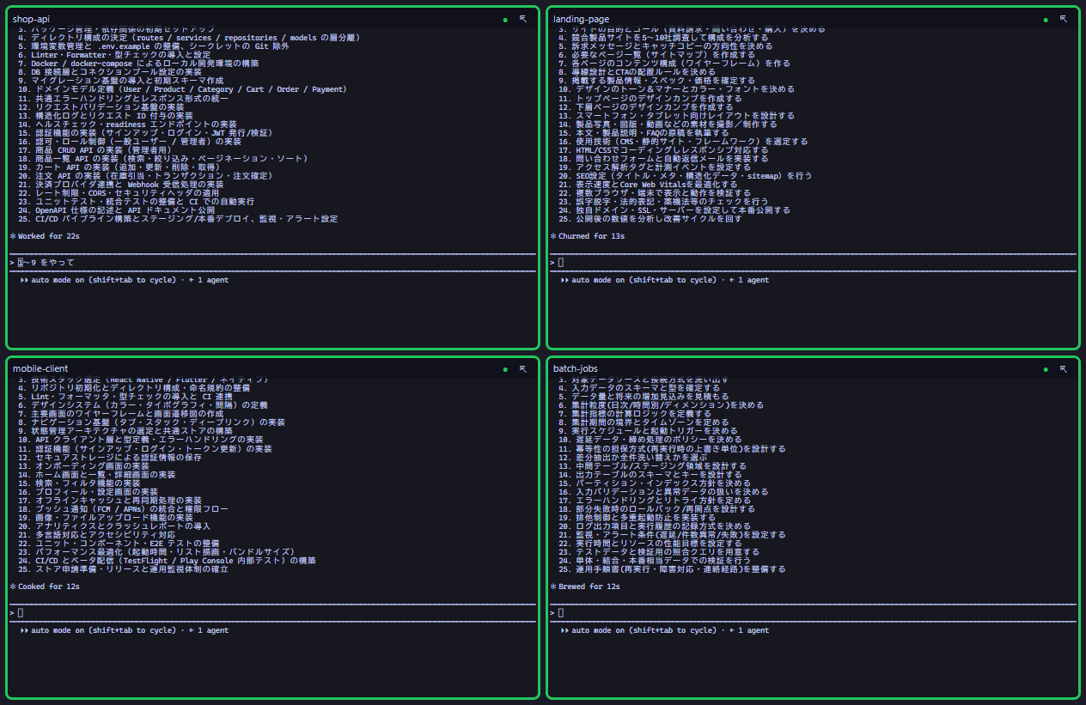
Task: Select the shop-api pane title
Action: tap(30, 19)
